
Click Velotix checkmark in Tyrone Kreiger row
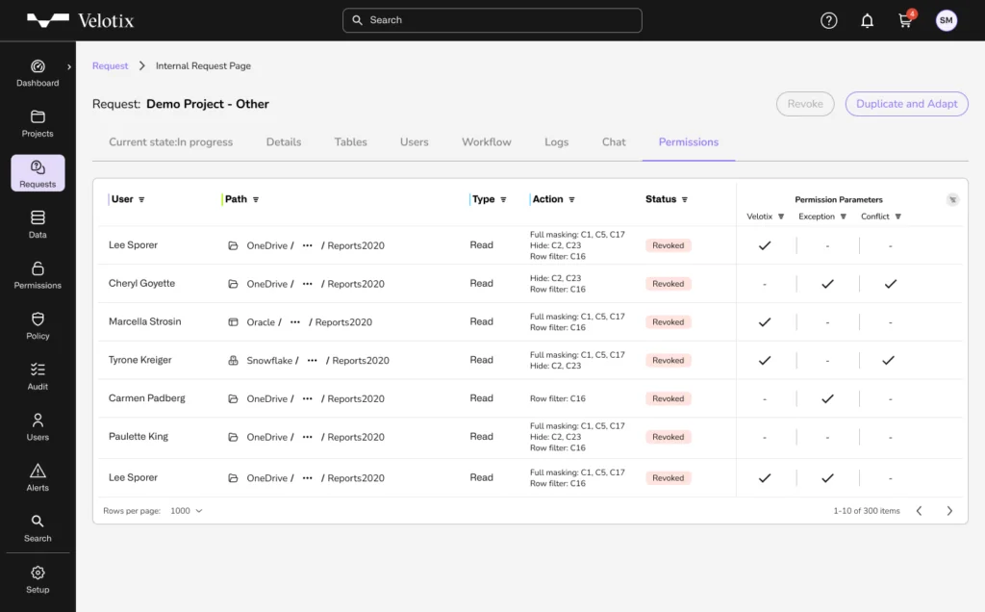pos(765,361)
